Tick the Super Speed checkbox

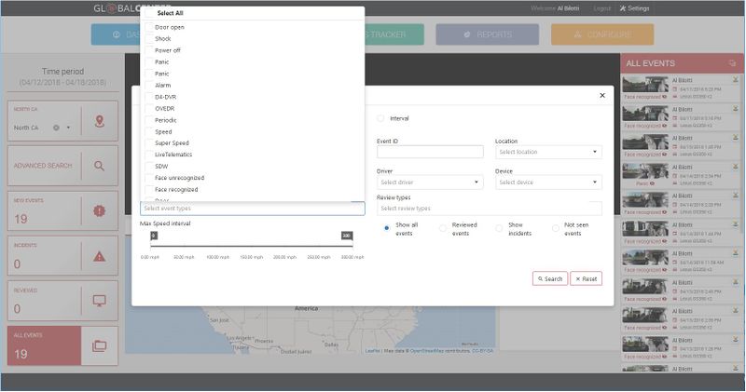point(148,143)
